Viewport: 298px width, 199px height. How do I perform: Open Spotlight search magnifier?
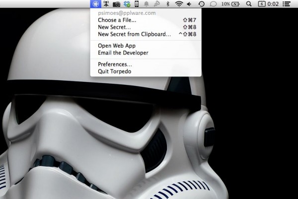pyautogui.click(x=249, y=4)
